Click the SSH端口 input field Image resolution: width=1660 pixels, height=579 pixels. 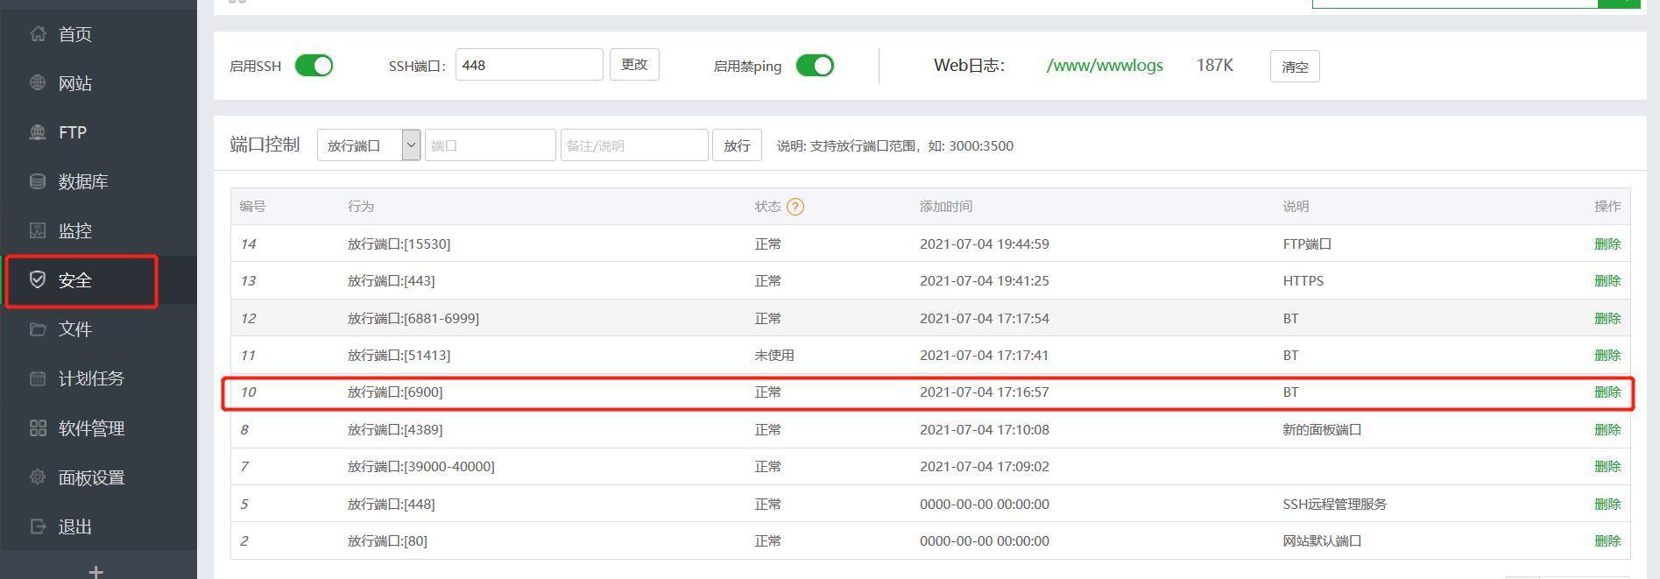tap(529, 65)
